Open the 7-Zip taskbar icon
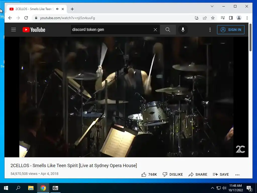This screenshot has width=257, height=193. click(55, 188)
